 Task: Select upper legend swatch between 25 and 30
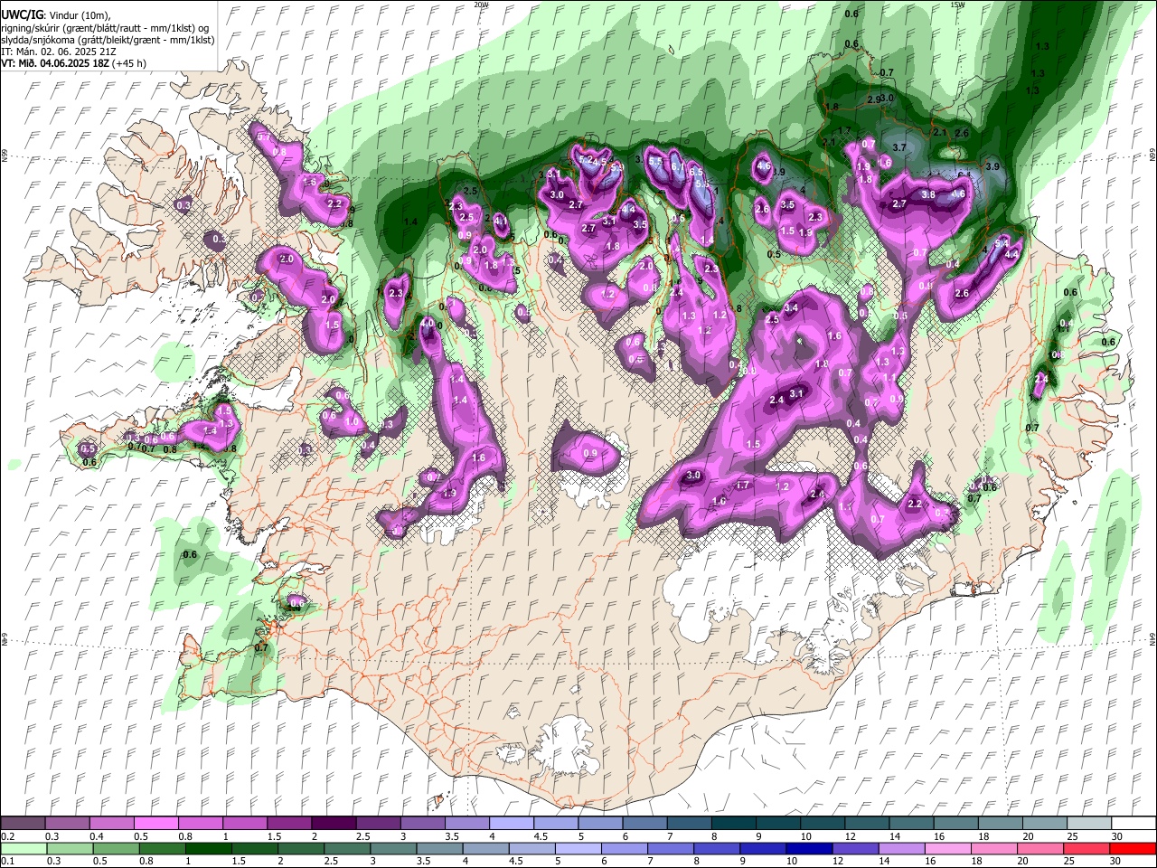[1088, 824]
